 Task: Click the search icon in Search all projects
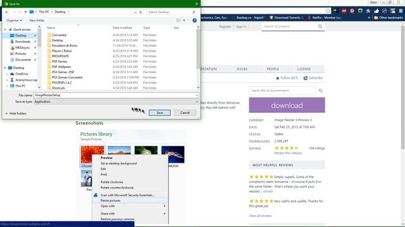(x=320, y=26)
